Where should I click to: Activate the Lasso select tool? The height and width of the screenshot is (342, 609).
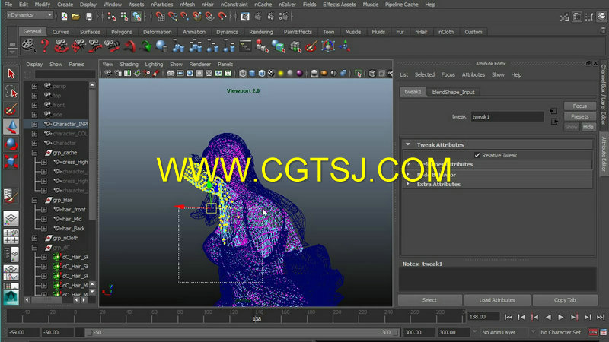click(x=11, y=91)
